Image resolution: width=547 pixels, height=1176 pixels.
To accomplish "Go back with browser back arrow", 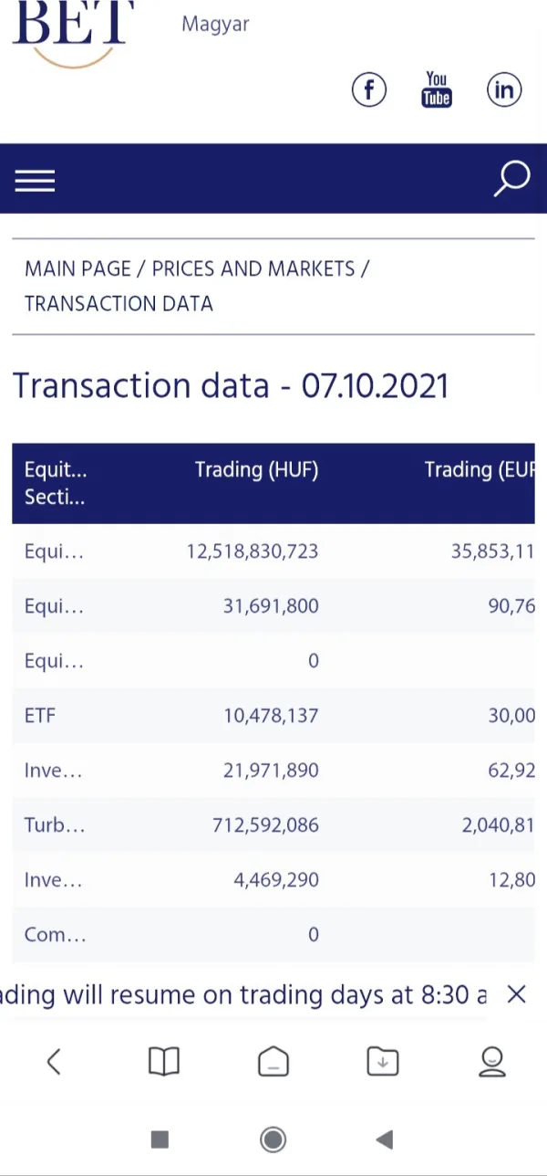I will tap(54, 1061).
